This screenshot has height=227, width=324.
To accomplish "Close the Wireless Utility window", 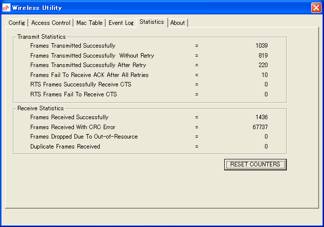I will (x=316, y=8).
